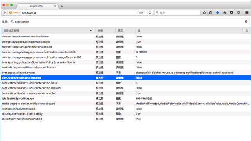
Task: Reload the page with the refresh icon
Action: (x=150, y=12)
